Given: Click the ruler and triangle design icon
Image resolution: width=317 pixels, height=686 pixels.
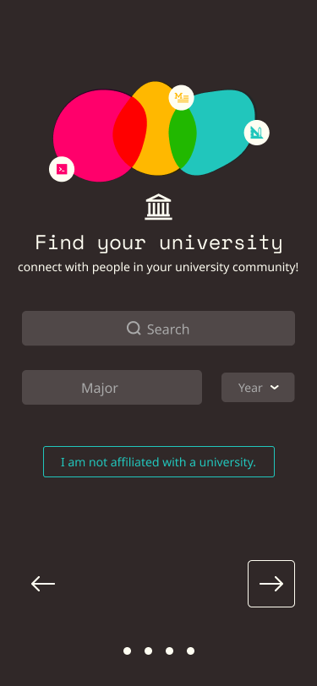Looking at the screenshot, I should point(257,133).
